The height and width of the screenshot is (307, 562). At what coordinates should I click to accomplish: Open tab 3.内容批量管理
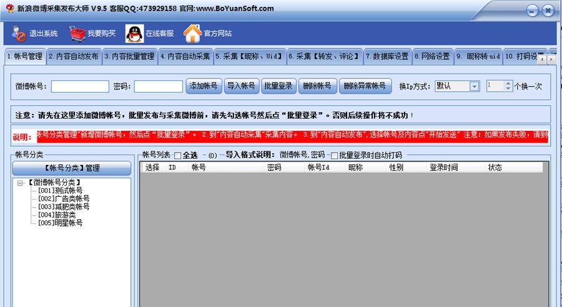[x=130, y=57]
